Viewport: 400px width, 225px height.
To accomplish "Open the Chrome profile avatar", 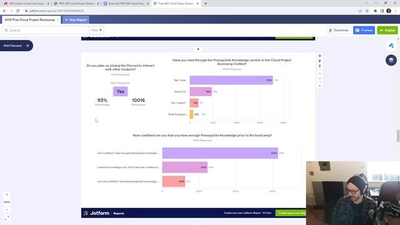I will tap(389, 11).
